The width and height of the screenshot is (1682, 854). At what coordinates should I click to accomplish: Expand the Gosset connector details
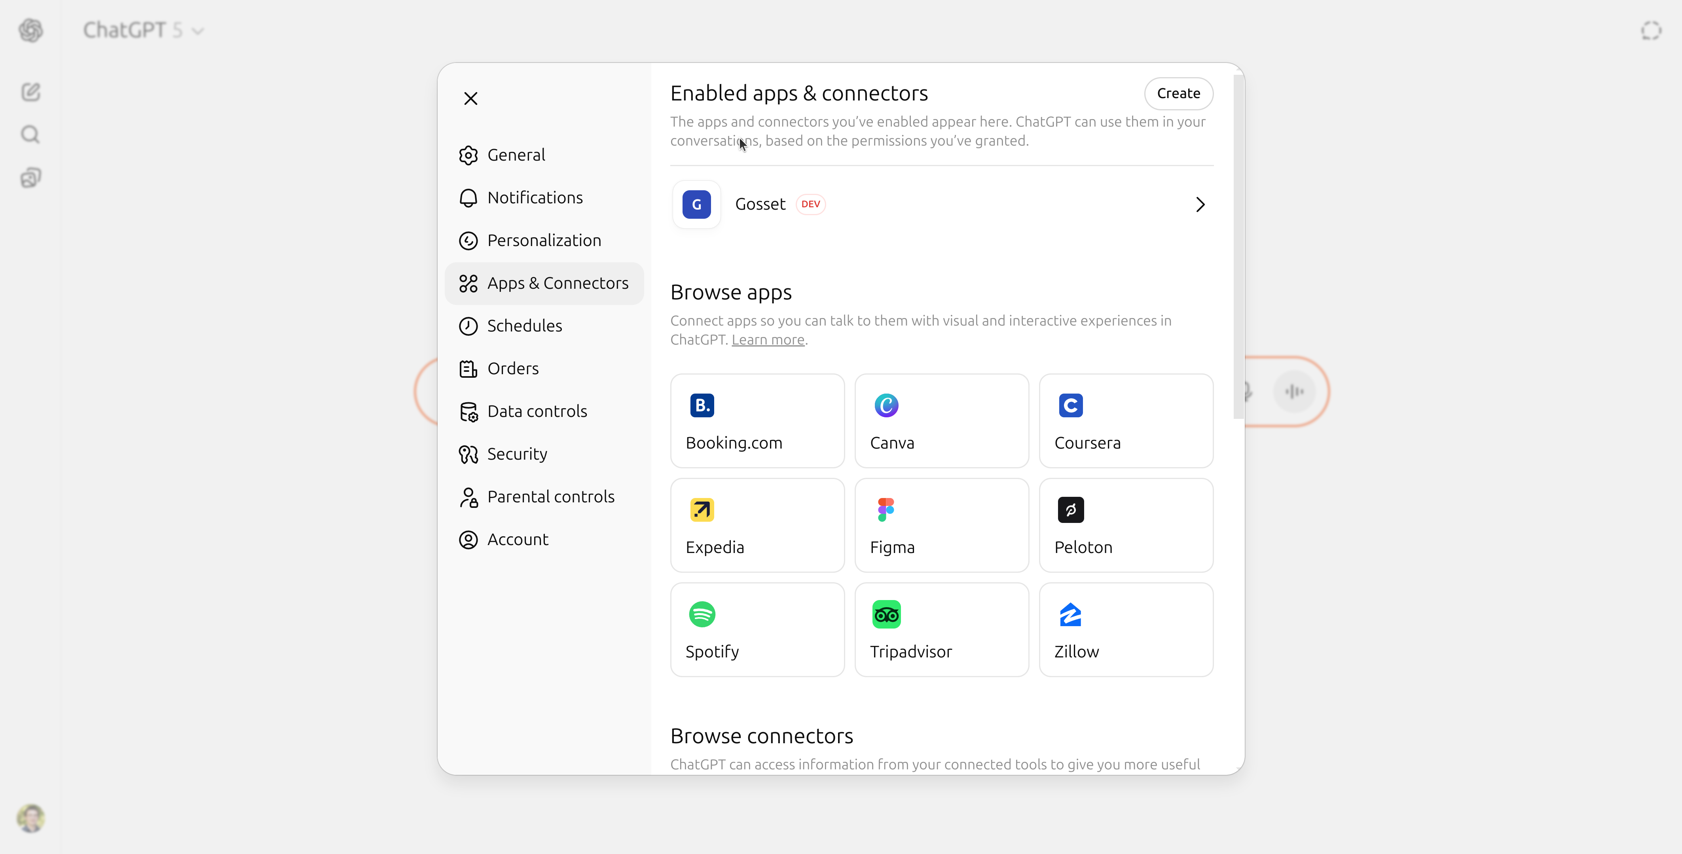[1200, 204]
